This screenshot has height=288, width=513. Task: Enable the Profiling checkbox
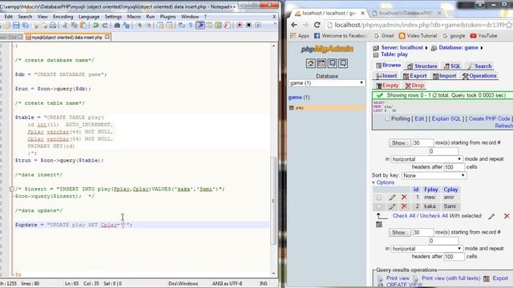click(387, 118)
